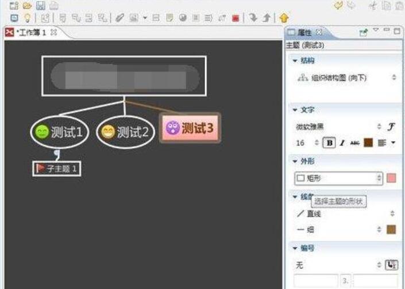The image size is (405, 289).
Task: Click the purple surprised face marker on 测试3
Action: [x=173, y=128]
